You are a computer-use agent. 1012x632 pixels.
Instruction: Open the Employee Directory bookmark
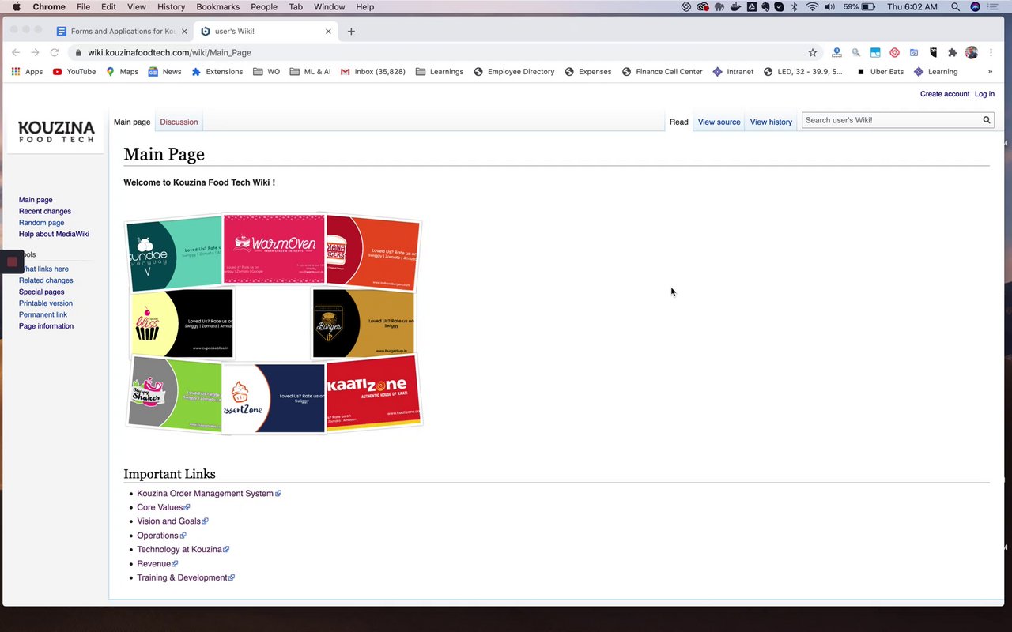[x=514, y=71]
